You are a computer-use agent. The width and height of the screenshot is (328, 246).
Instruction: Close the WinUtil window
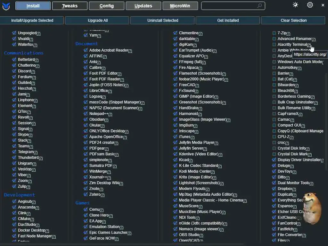coord(323,5)
